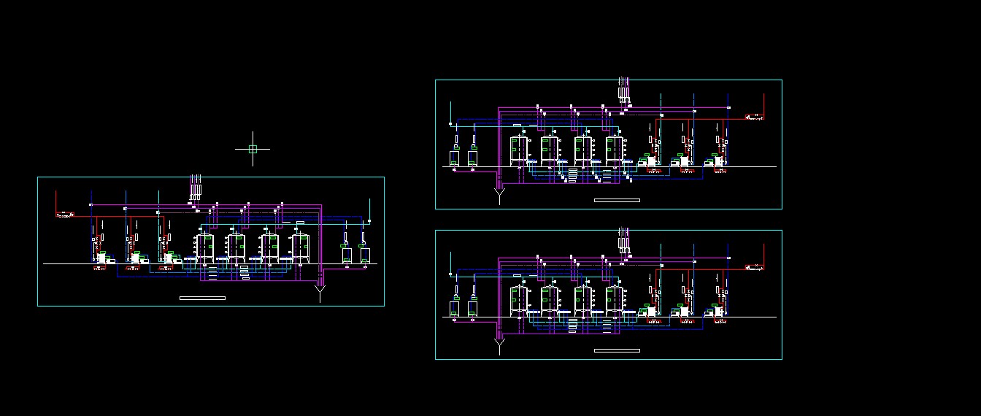Screen dimensions: 981x416
Task: Select the white title bar in left drawing
Action: click(202, 298)
